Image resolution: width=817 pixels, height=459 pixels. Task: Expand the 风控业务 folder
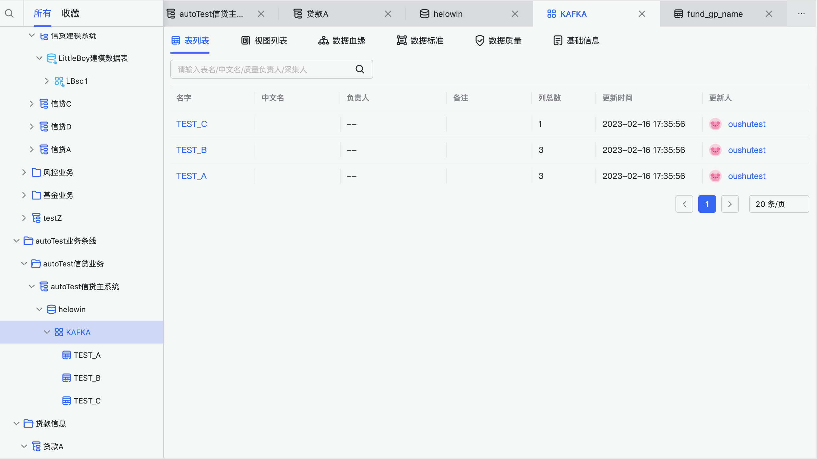[24, 172]
